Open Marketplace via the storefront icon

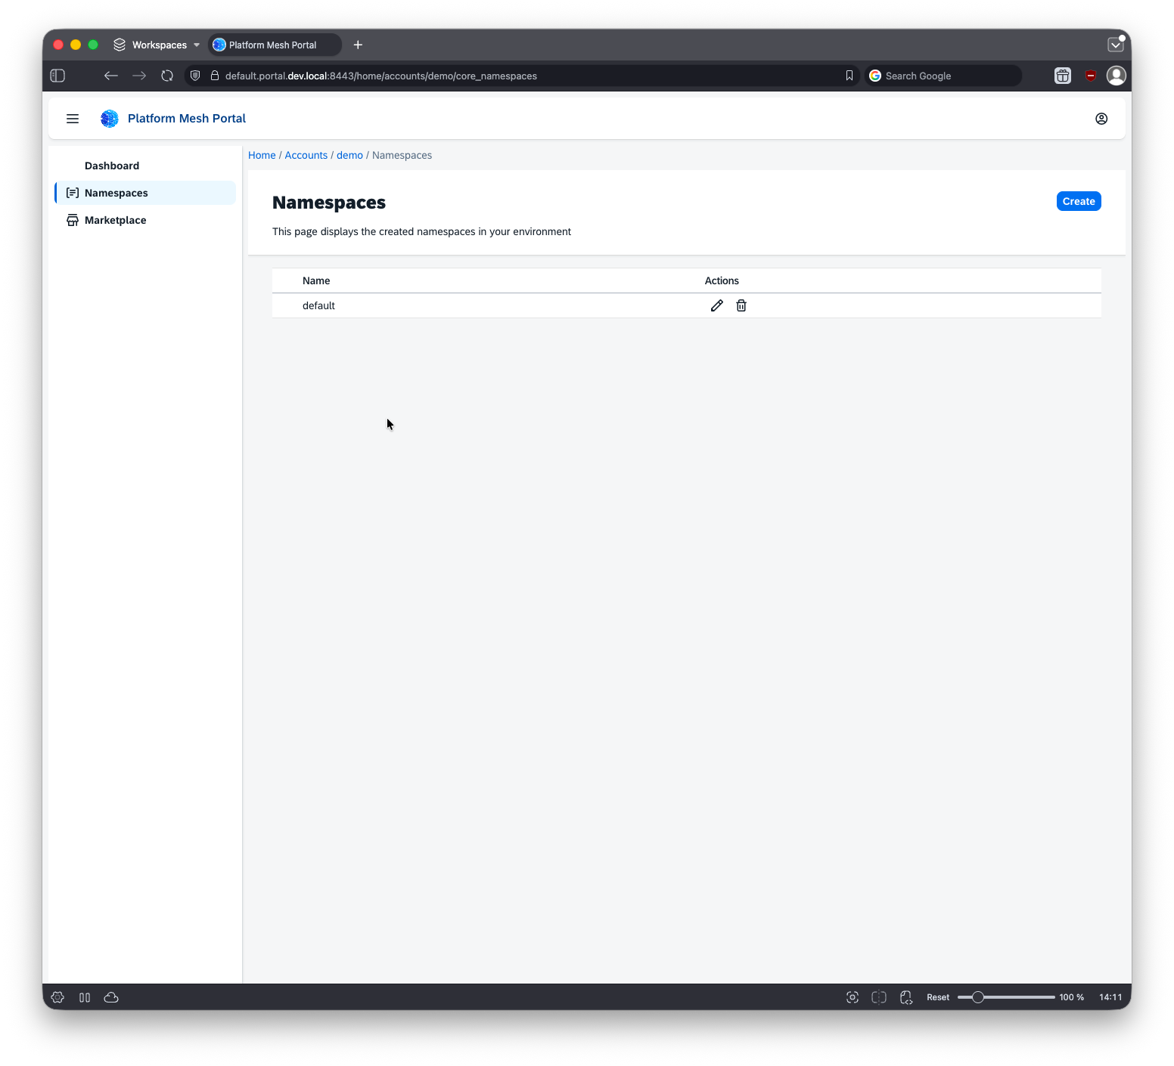click(73, 220)
